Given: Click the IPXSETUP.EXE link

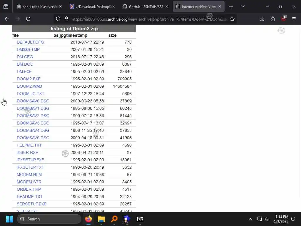Looking at the screenshot, I should point(30,160).
